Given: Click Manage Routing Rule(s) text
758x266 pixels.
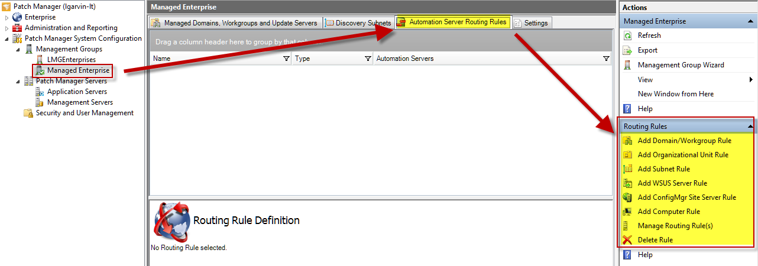Looking at the screenshot, I should click(675, 226).
